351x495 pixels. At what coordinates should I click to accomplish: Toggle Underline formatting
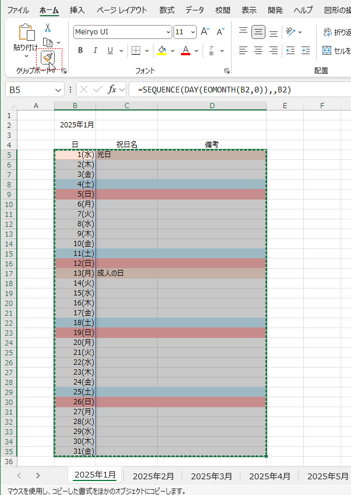click(x=109, y=51)
